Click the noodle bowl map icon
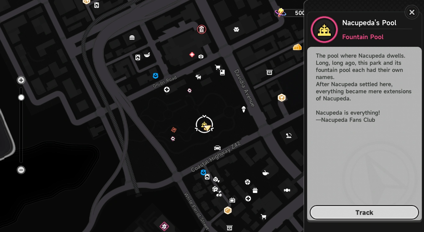Viewport: 424px width, 232px height. [x=147, y=55]
